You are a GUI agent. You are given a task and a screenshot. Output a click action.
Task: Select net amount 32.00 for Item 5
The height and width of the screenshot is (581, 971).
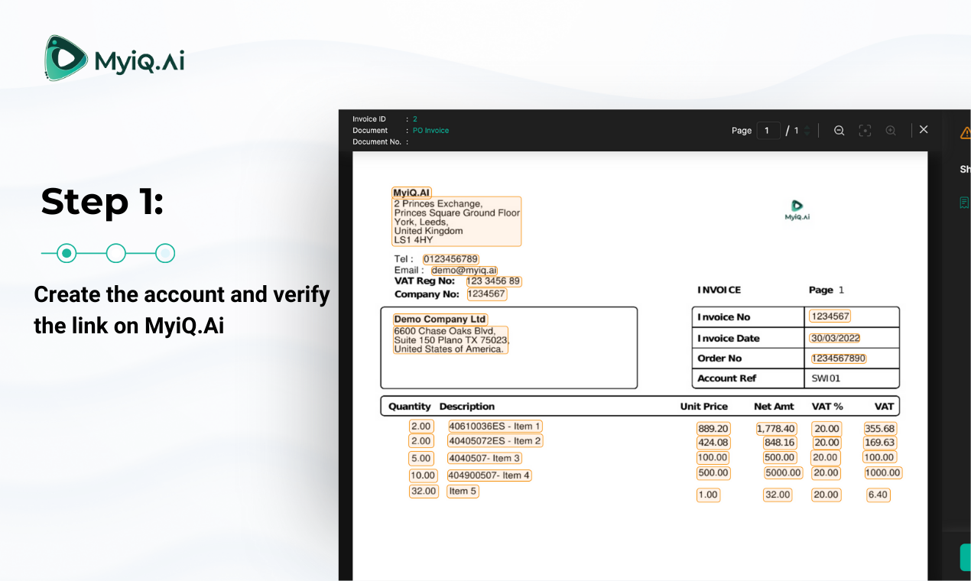[x=778, y=495]
